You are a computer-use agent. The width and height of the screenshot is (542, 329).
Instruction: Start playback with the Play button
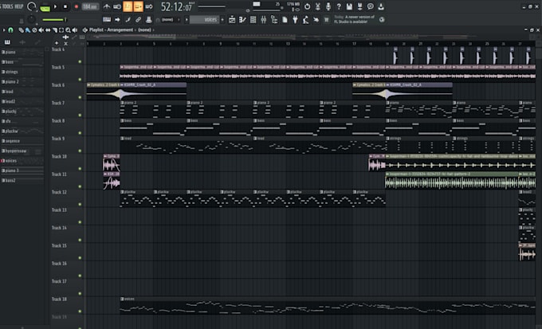(55, 6)
